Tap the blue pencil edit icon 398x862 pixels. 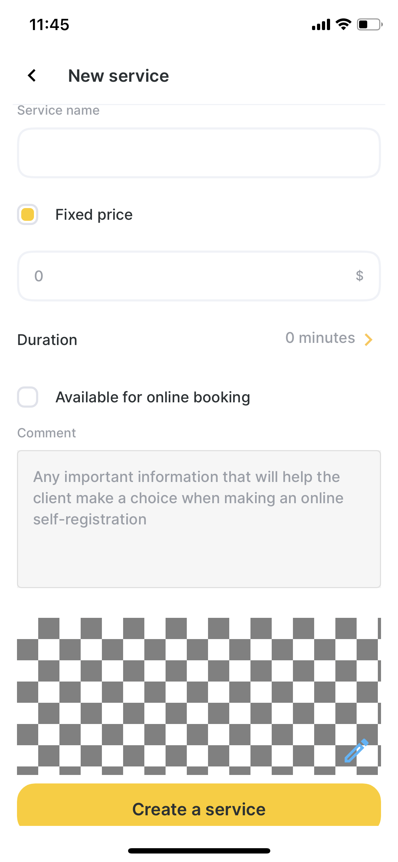pos(356,751)
